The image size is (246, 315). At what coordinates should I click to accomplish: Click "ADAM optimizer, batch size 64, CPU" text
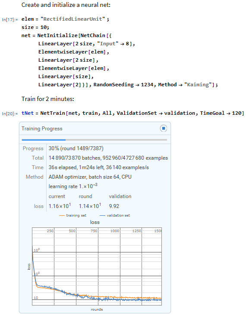(x=90, y=177)
